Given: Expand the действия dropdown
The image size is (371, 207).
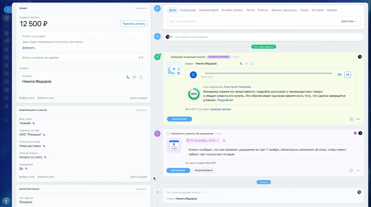Looking at the screenshot, I should 349,21.
